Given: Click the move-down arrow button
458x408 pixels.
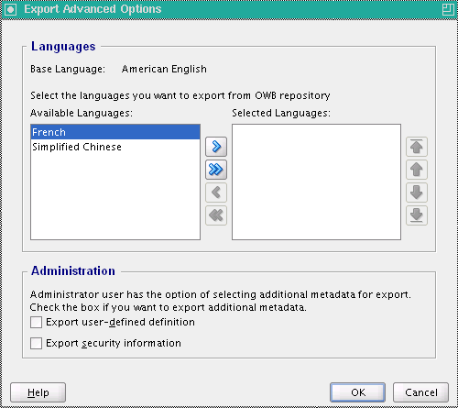Looking at the screenshot, I should pos(417,193).
